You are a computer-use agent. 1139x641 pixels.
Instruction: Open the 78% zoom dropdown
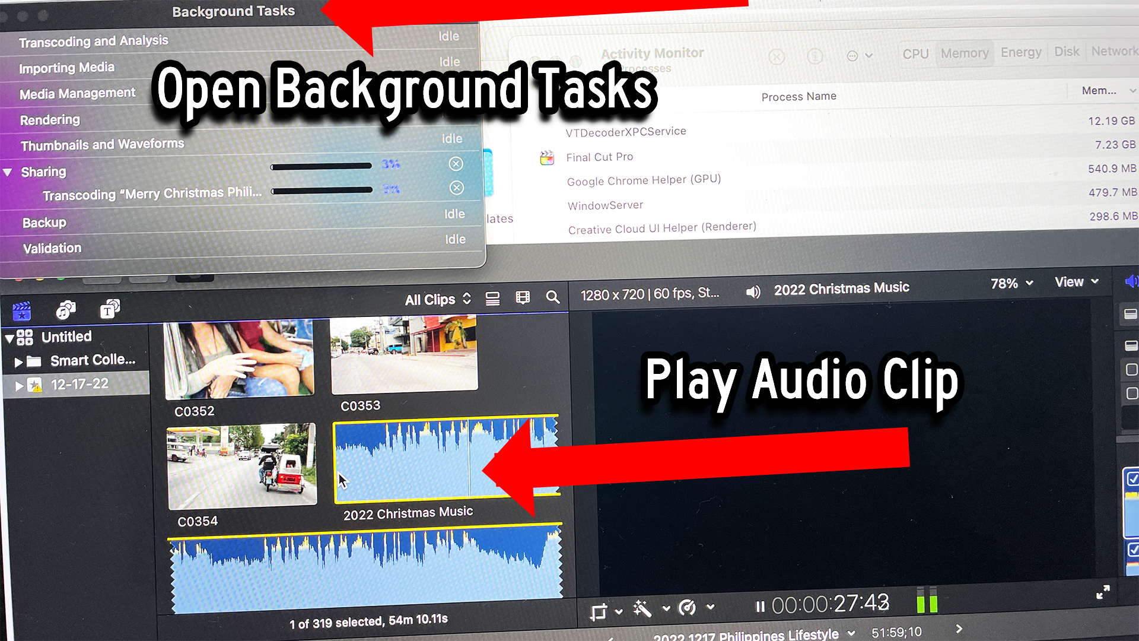coord(1011,284)
